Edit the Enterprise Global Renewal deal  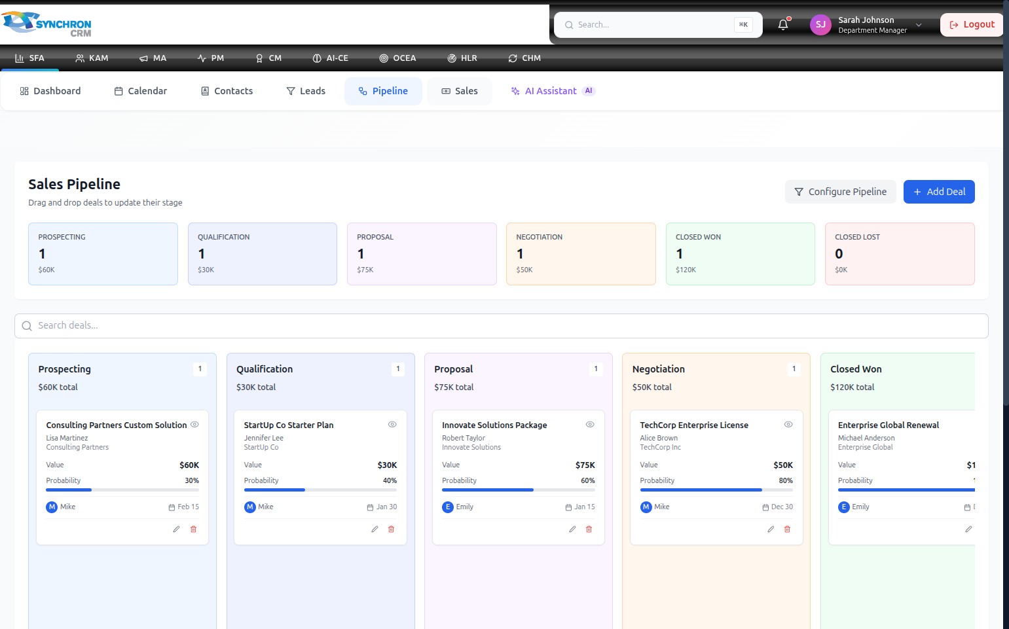[x=968, y=529]
